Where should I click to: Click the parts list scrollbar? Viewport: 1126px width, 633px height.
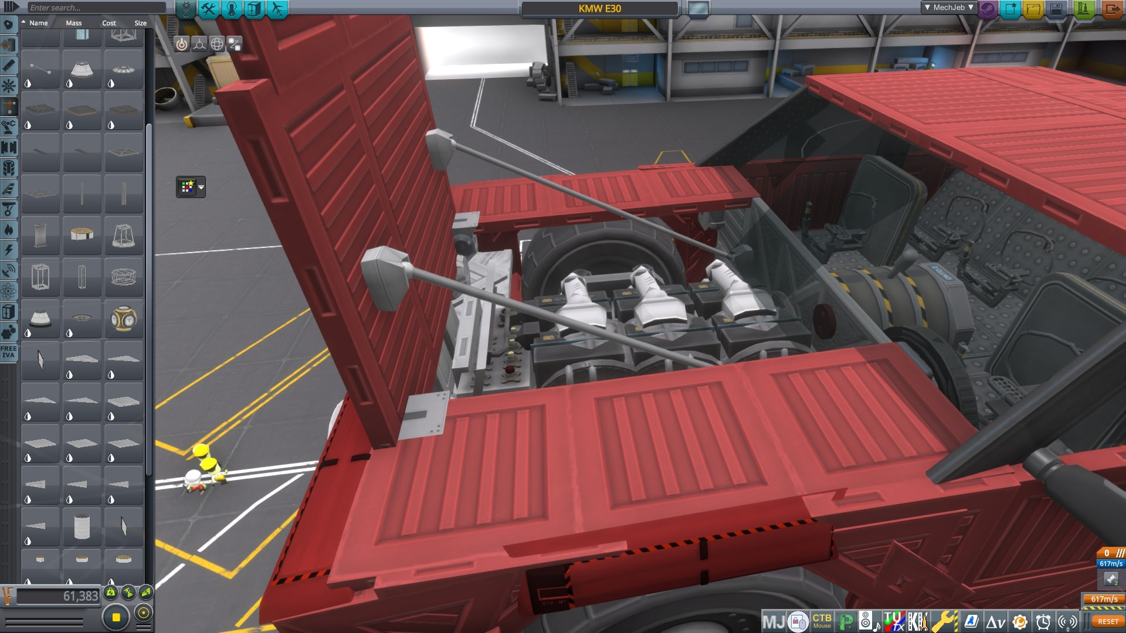point(149,299)
